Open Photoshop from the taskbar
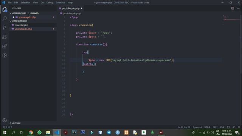 [x=83, y=133]
